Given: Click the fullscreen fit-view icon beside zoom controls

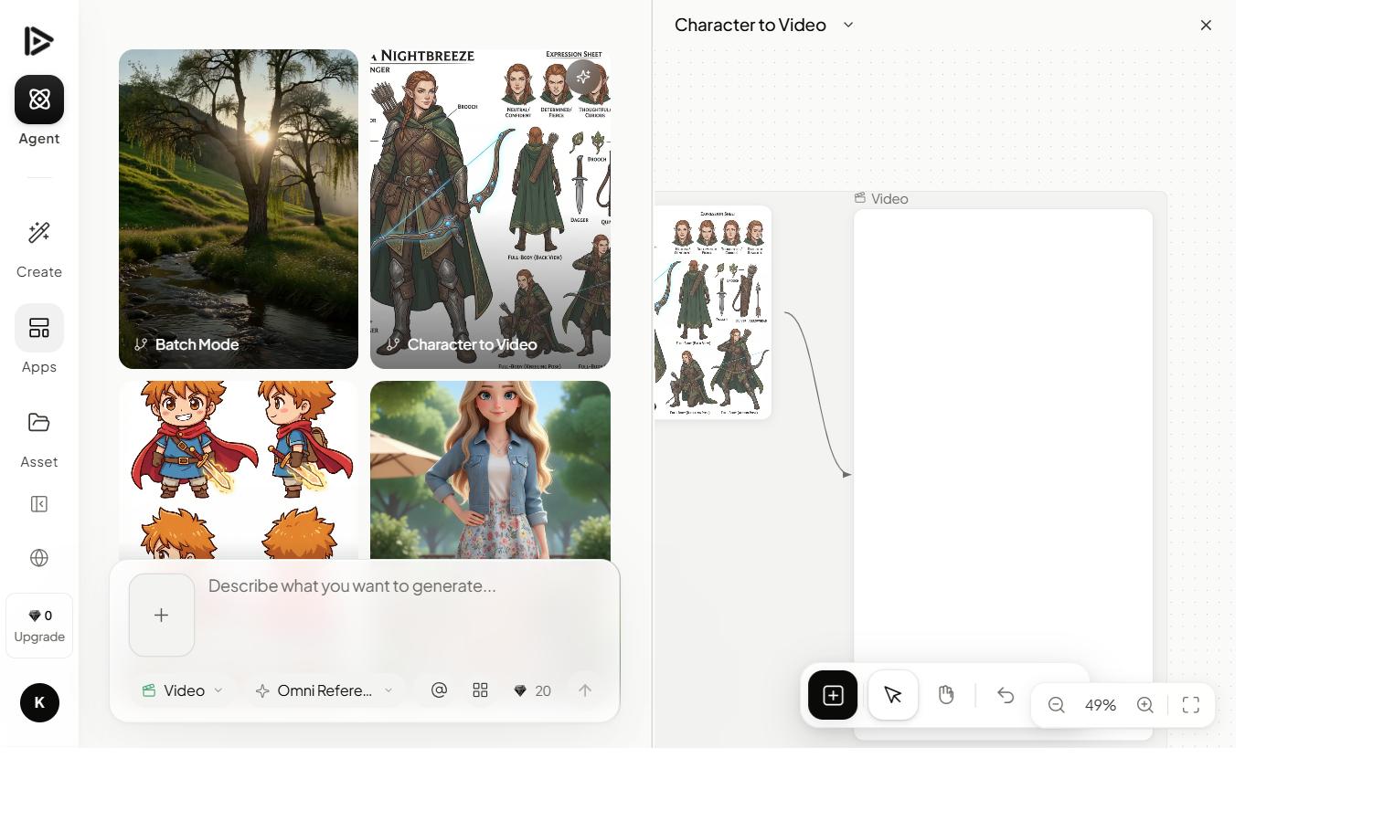Looking at the screenshot, I should tap(1190, 704).
